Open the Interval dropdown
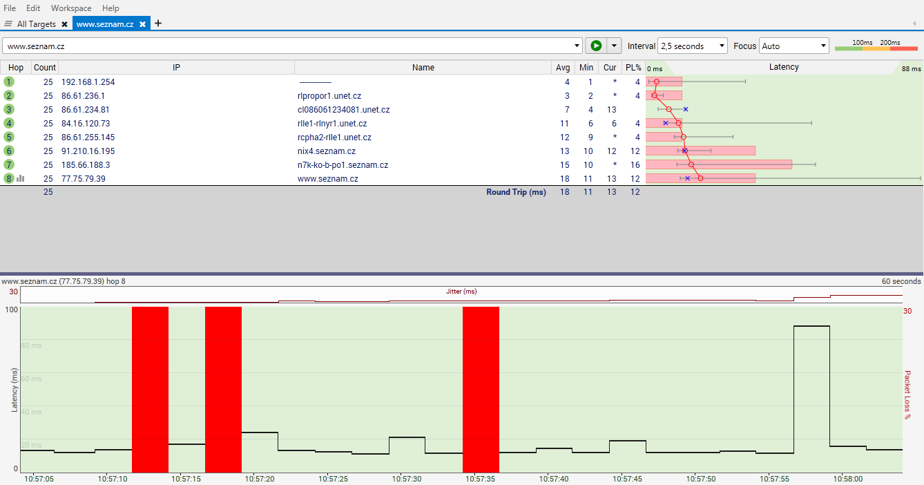This screenshot has height=485, width=924. 692,46
